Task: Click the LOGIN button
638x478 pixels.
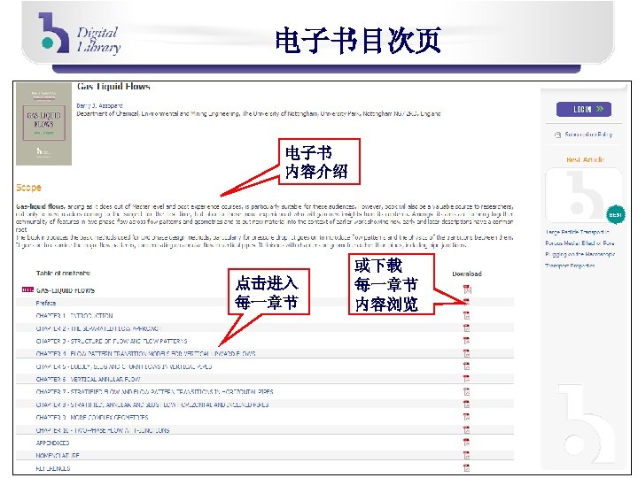Action: (584, 110)
